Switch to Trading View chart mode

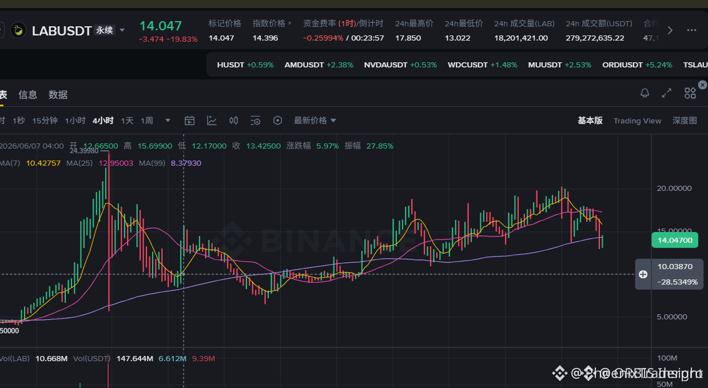(x=637, y=121)
